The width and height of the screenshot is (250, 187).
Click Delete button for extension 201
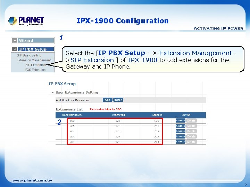click(x=191, y=126)
